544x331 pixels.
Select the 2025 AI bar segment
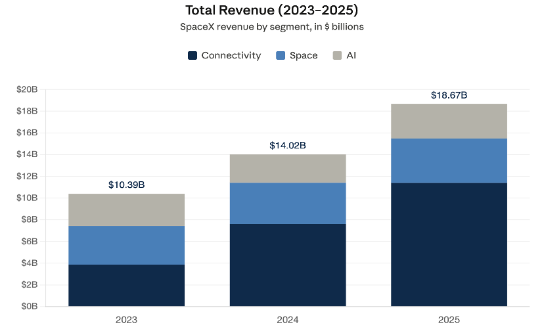449,121
